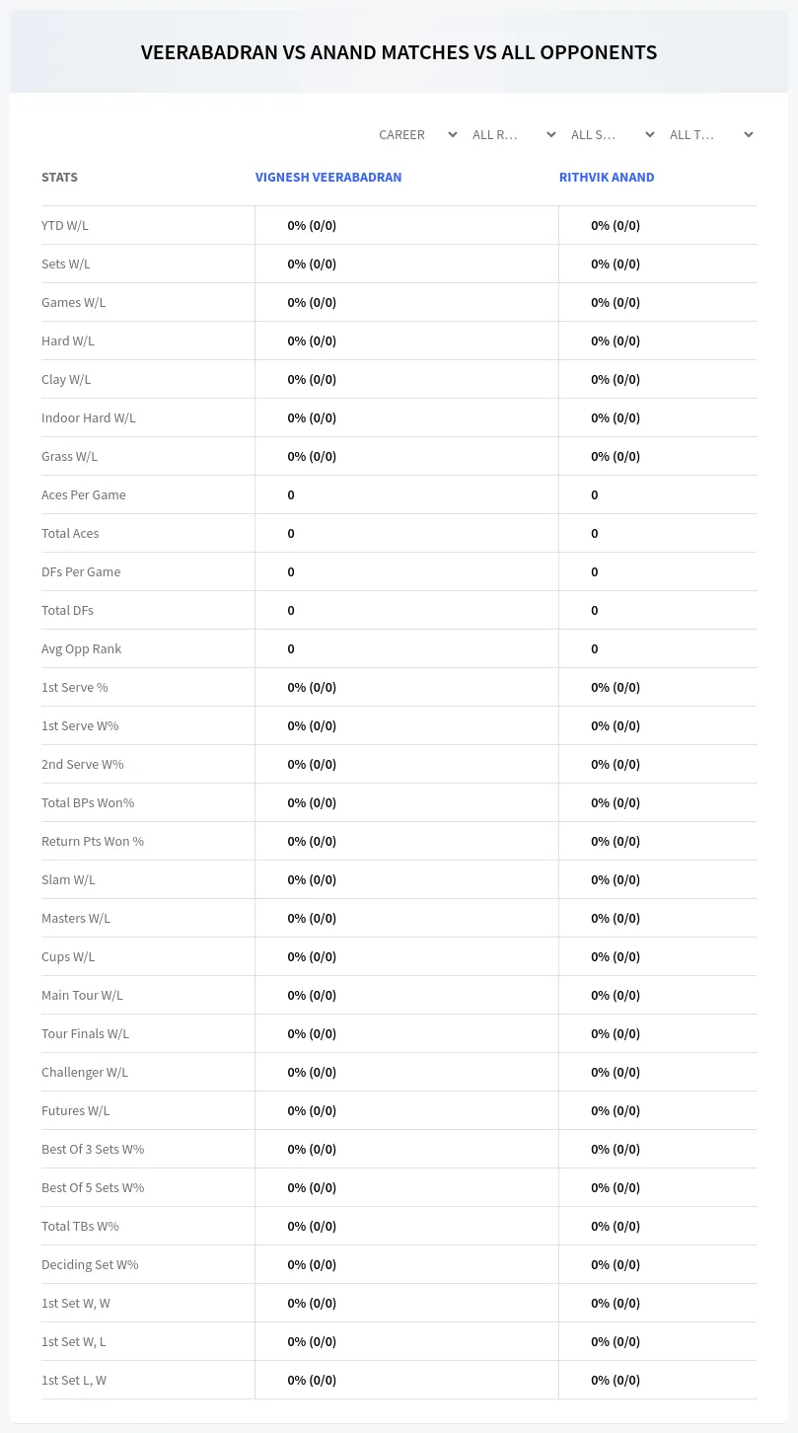
Task: Click the chevron on ALL R... dropdown
Action: (551, 134)
